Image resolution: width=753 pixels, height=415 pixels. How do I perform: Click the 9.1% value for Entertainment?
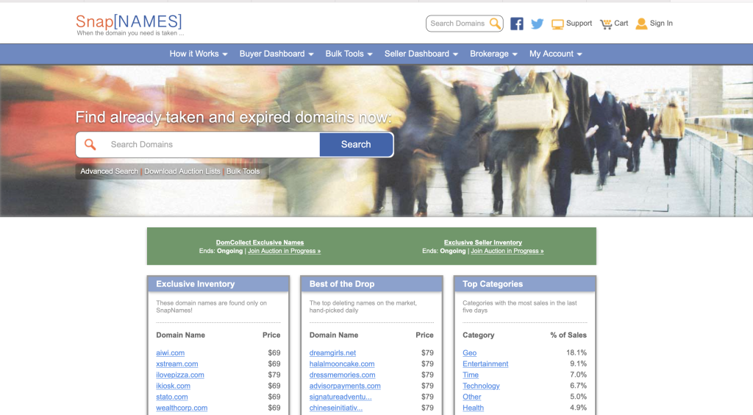pyautogui.click(x=578, y=363)
